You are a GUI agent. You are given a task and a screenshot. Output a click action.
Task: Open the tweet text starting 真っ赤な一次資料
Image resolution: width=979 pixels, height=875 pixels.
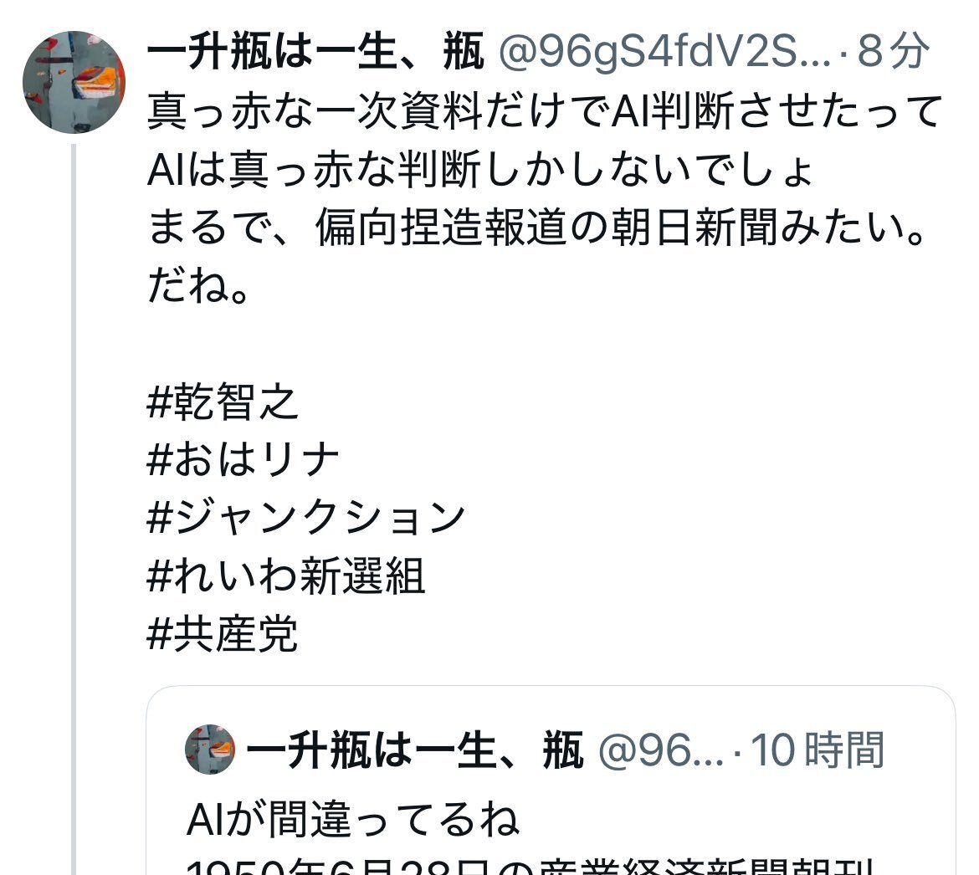coord(545,111)
